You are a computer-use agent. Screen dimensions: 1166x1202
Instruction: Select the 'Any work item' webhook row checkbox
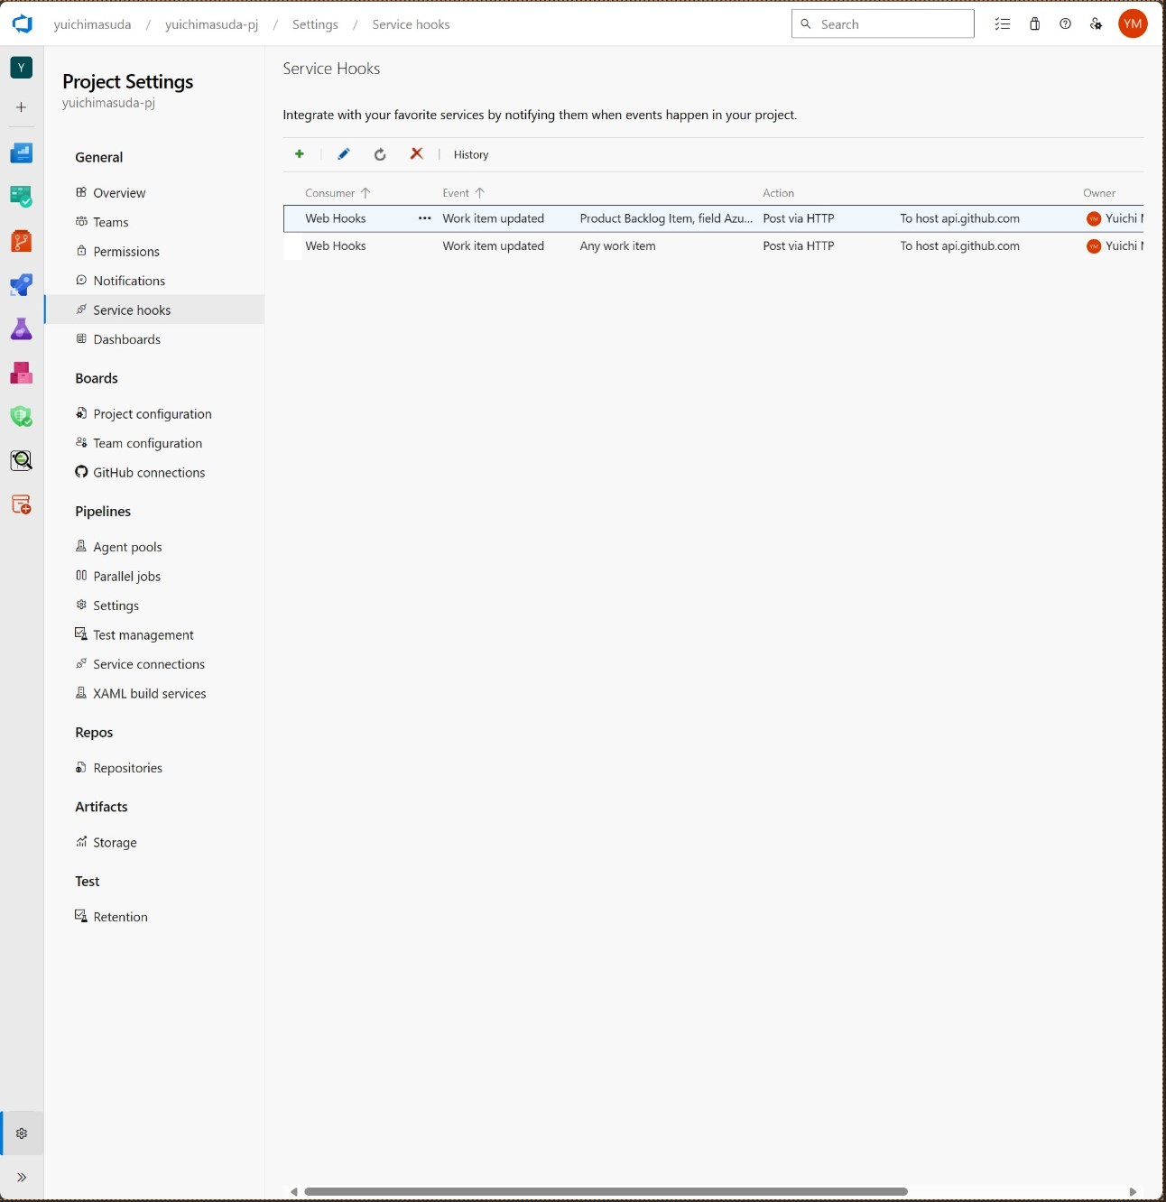pyautogui.click(x=291, y=248)
